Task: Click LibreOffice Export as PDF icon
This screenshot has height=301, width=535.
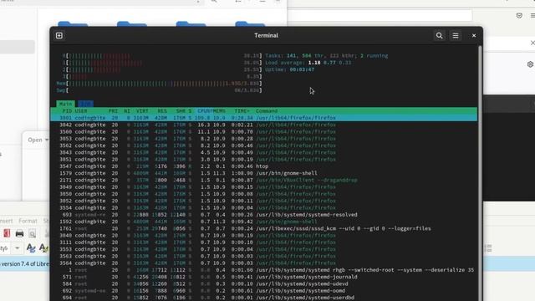Action: pos(7,233)
